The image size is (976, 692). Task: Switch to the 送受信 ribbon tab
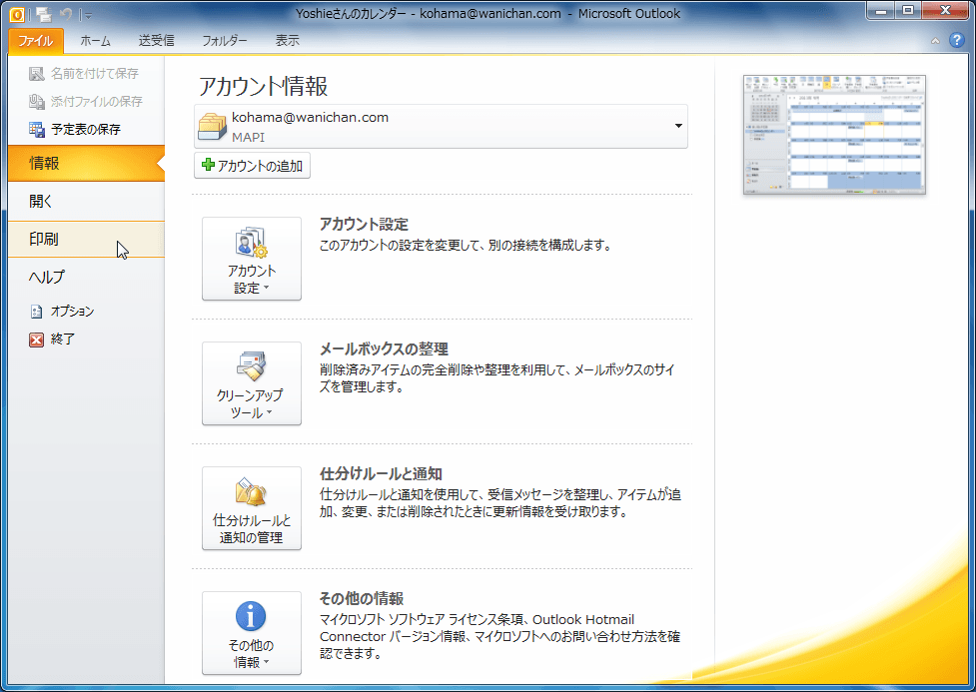pyautogui.click(x=156, y=41)
